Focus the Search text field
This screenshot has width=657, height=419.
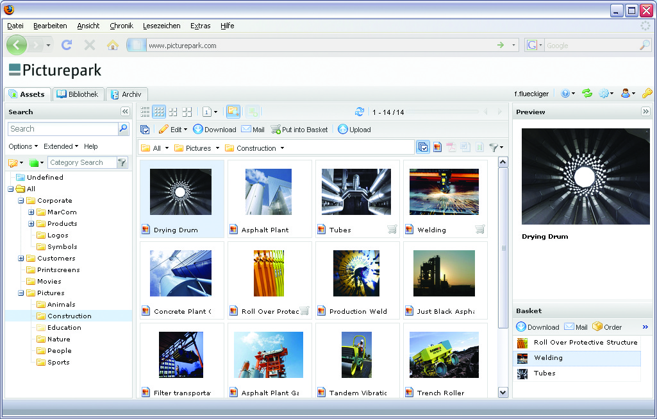(x=63, y=129)
